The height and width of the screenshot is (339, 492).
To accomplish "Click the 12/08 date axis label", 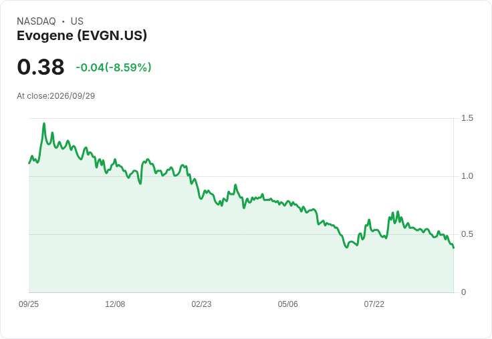I will click(115, 304).
